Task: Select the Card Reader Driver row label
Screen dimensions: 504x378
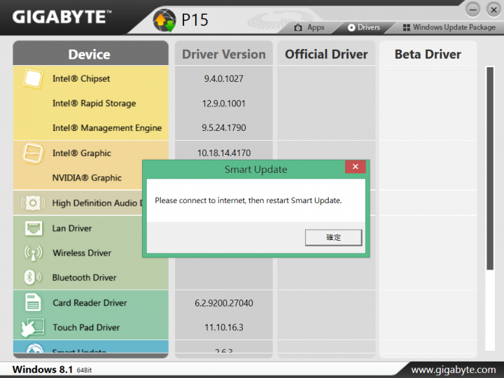Action: pos(90,303)
